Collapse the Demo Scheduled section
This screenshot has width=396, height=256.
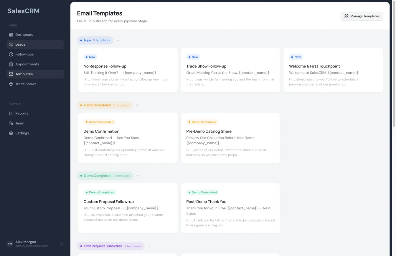(x=137, y=105)
